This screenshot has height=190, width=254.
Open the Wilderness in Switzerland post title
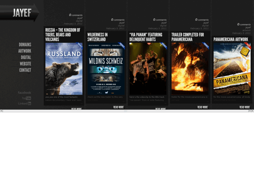[97, 37]
